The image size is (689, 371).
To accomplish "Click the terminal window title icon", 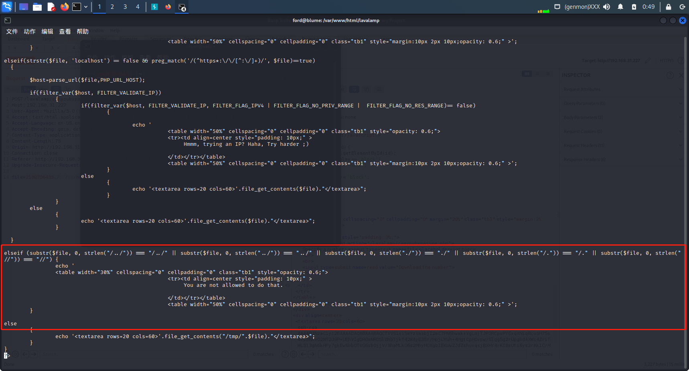I will pos(8,20).
